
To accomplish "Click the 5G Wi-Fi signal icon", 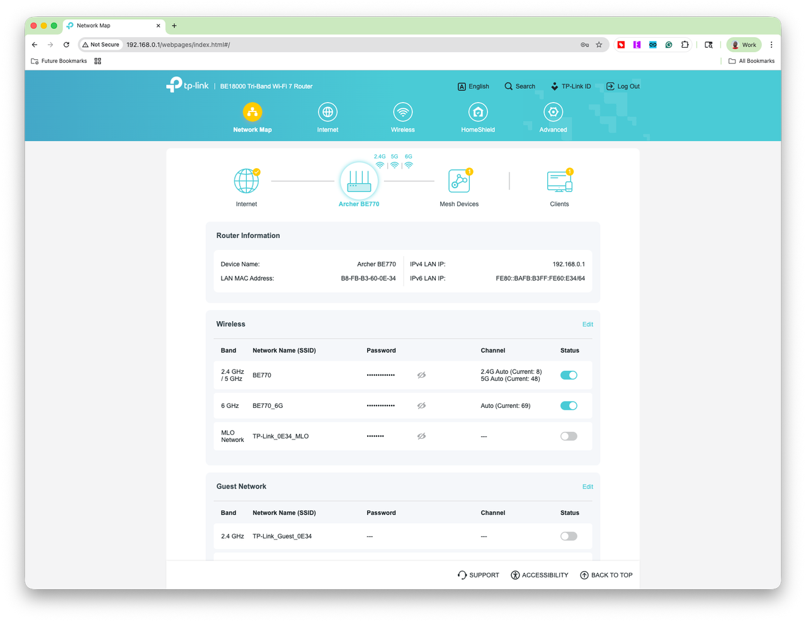I will [x=394, y=165].
